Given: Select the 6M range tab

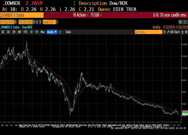Looking at the screenshot, I should [x=19, y=32].
